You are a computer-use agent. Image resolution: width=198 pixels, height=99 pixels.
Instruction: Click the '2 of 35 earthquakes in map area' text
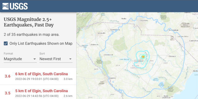click(x=31, y=34)
